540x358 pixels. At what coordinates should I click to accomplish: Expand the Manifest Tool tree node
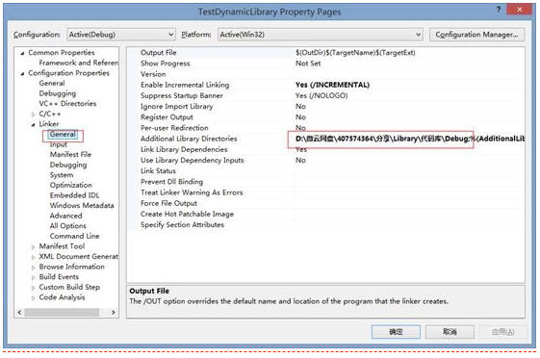pyautogui.click(x=33, y=246)
